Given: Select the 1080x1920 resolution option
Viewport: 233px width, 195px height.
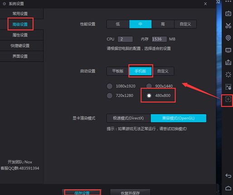Looking at the screenshot, I should click(x=110, y=86).
